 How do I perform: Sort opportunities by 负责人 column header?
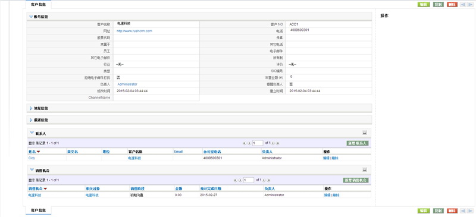[270, 188]
